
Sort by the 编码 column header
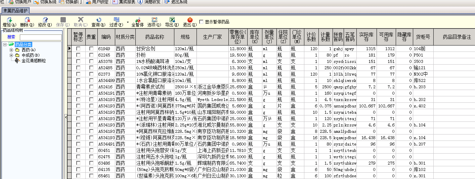click(x=106, y=37)
